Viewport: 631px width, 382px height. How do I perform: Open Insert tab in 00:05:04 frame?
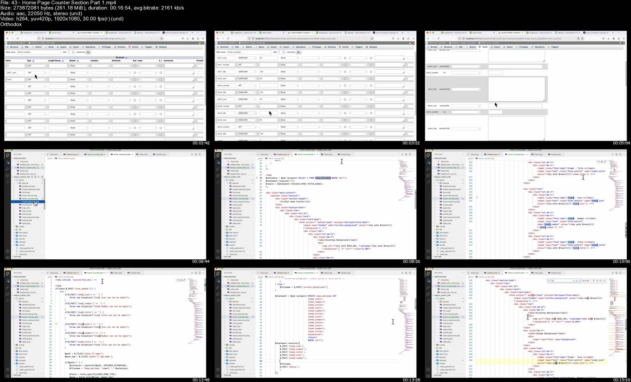pyautogui.click(x=484, y=47)
